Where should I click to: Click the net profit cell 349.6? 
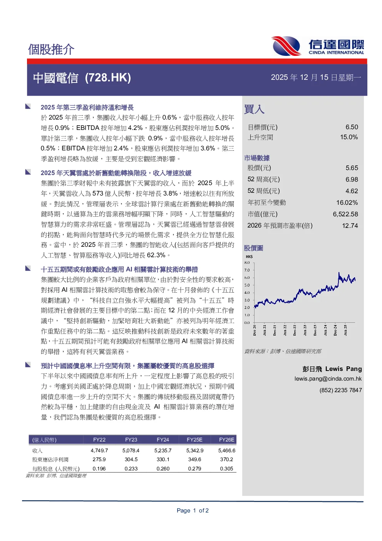pos(195,460)
